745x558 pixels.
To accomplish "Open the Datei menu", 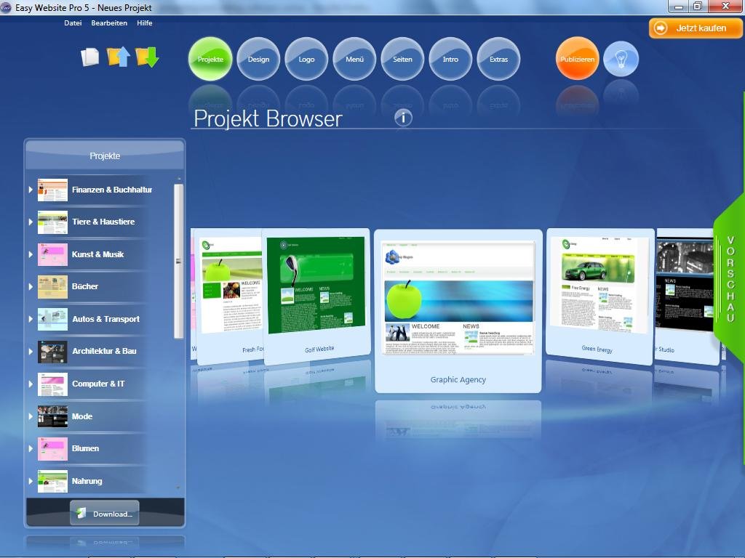I will pyautogui.click(x=73, y=23).
